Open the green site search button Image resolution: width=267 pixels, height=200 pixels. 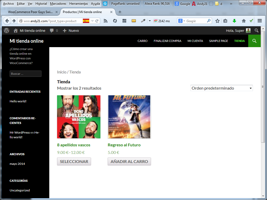(254, 41)
